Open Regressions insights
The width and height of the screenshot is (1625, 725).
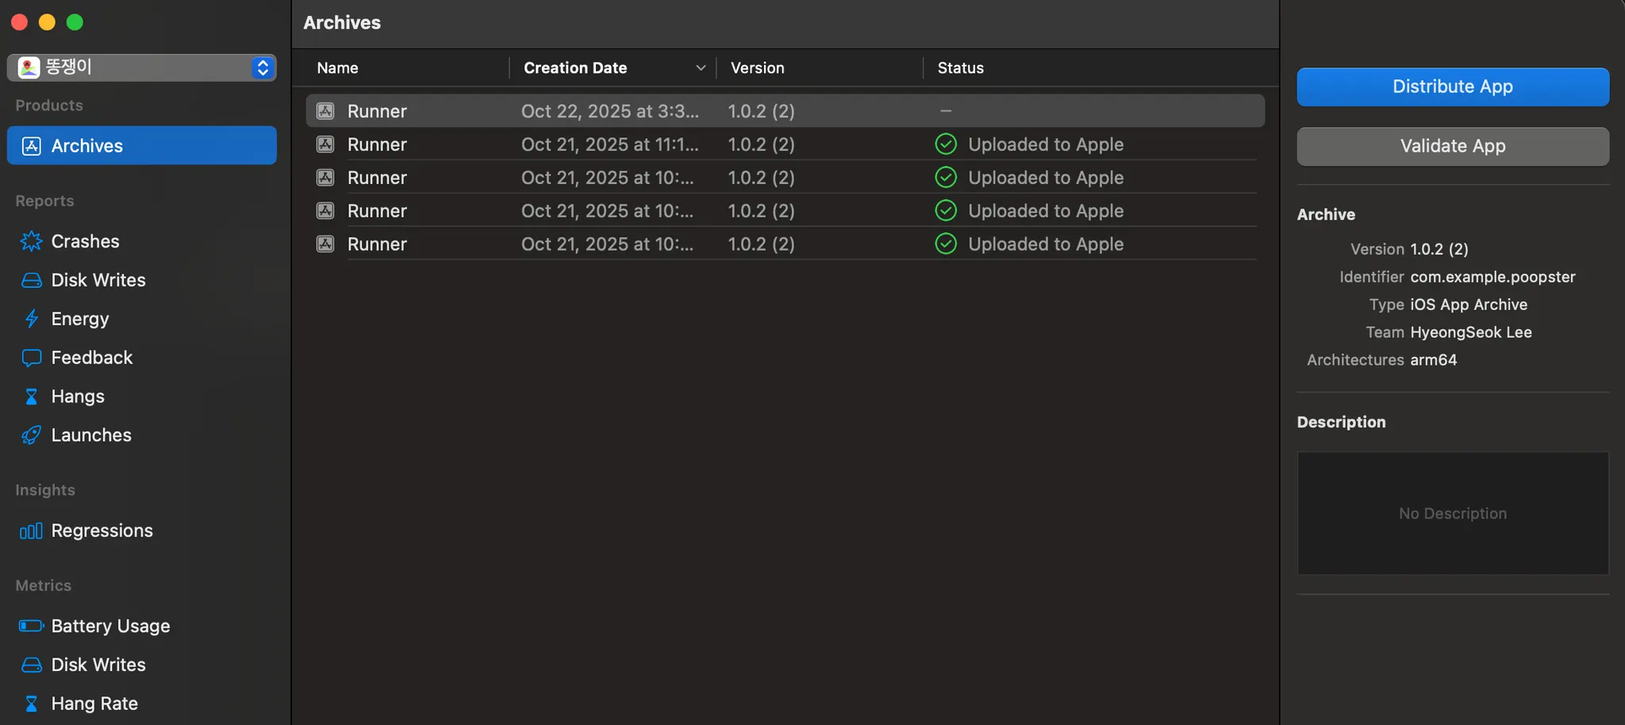[x=102, y=531]
